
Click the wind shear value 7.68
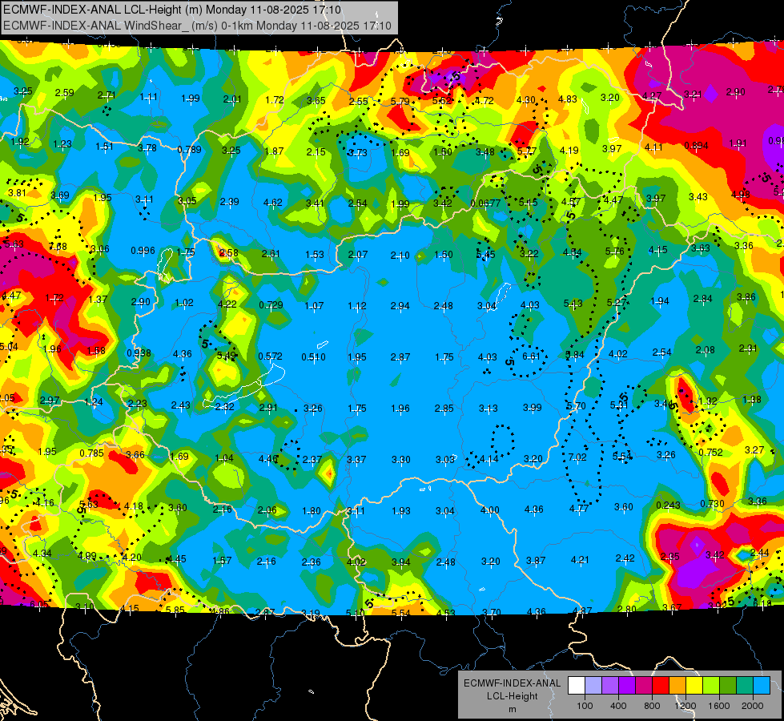(x=58, y=247)
